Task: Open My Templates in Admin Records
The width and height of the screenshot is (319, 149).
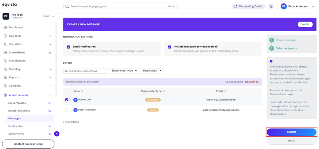Action: tap(17, 103)
